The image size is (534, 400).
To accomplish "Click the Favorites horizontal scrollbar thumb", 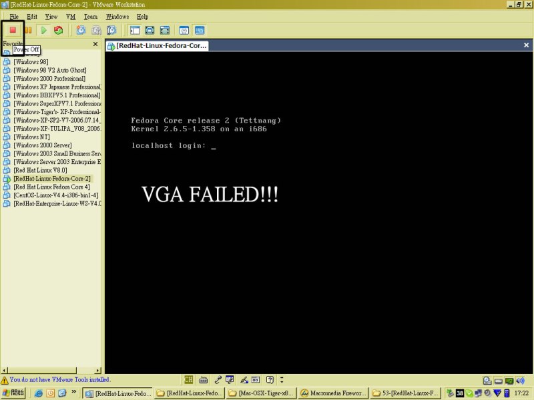I will tap(42, 370).
